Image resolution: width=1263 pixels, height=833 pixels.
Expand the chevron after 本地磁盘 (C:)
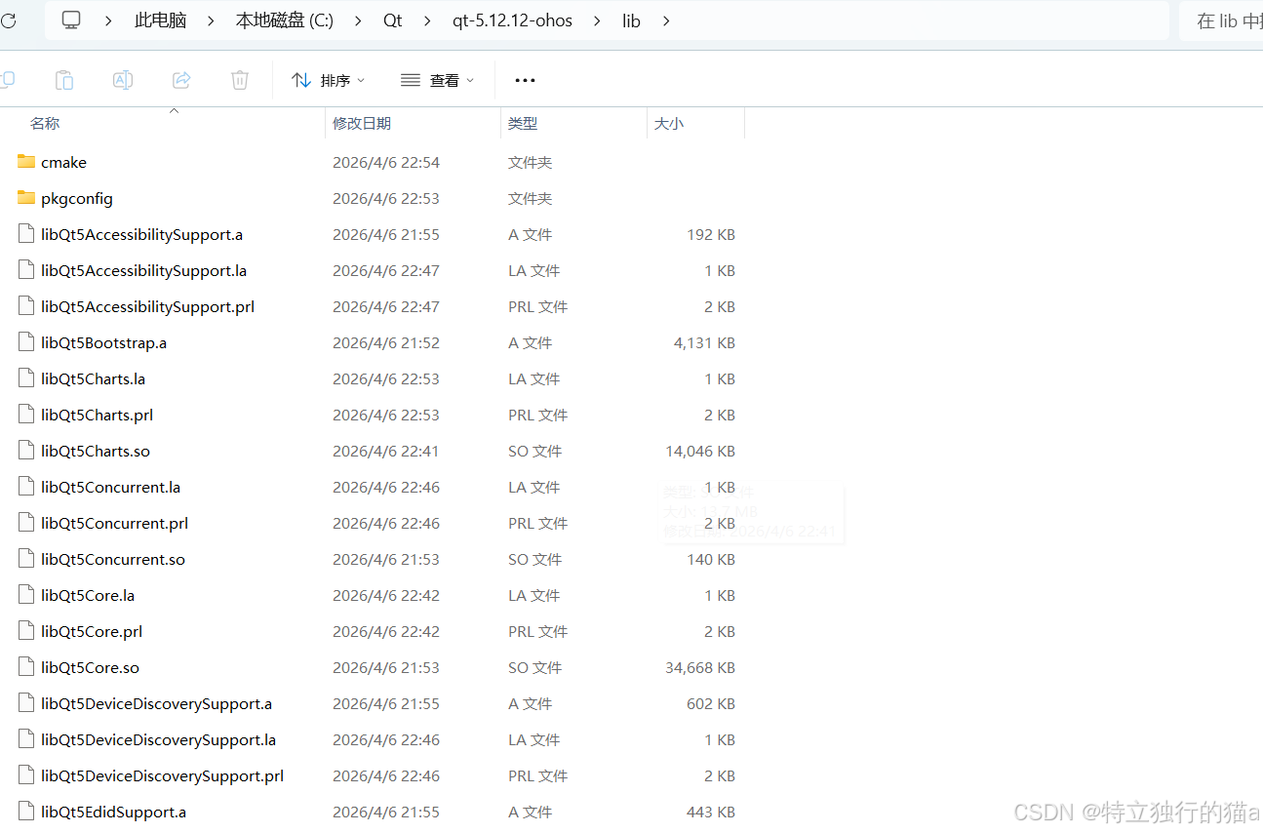(358, 20)
